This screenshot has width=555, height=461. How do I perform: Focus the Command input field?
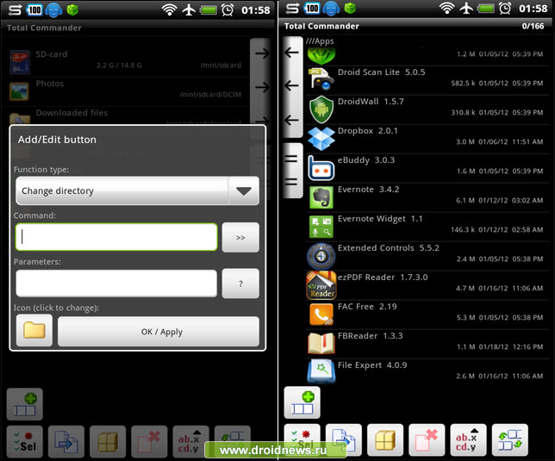pyautogui.click(x=116, y=237)
